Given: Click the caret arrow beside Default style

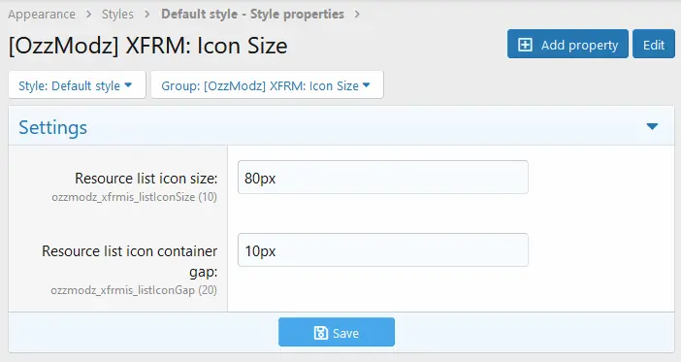Looking at the screenshot, I should pyautogui.click(x=128, y=85).
